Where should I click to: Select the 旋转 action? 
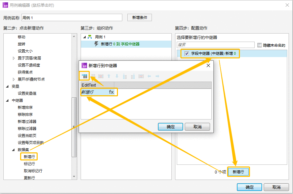(x=22, y=44)
